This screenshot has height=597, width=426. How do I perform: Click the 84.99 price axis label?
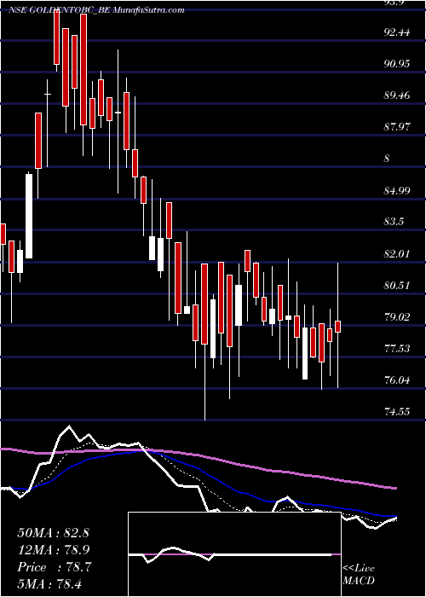397,190
